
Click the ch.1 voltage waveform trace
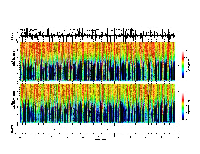97,36
